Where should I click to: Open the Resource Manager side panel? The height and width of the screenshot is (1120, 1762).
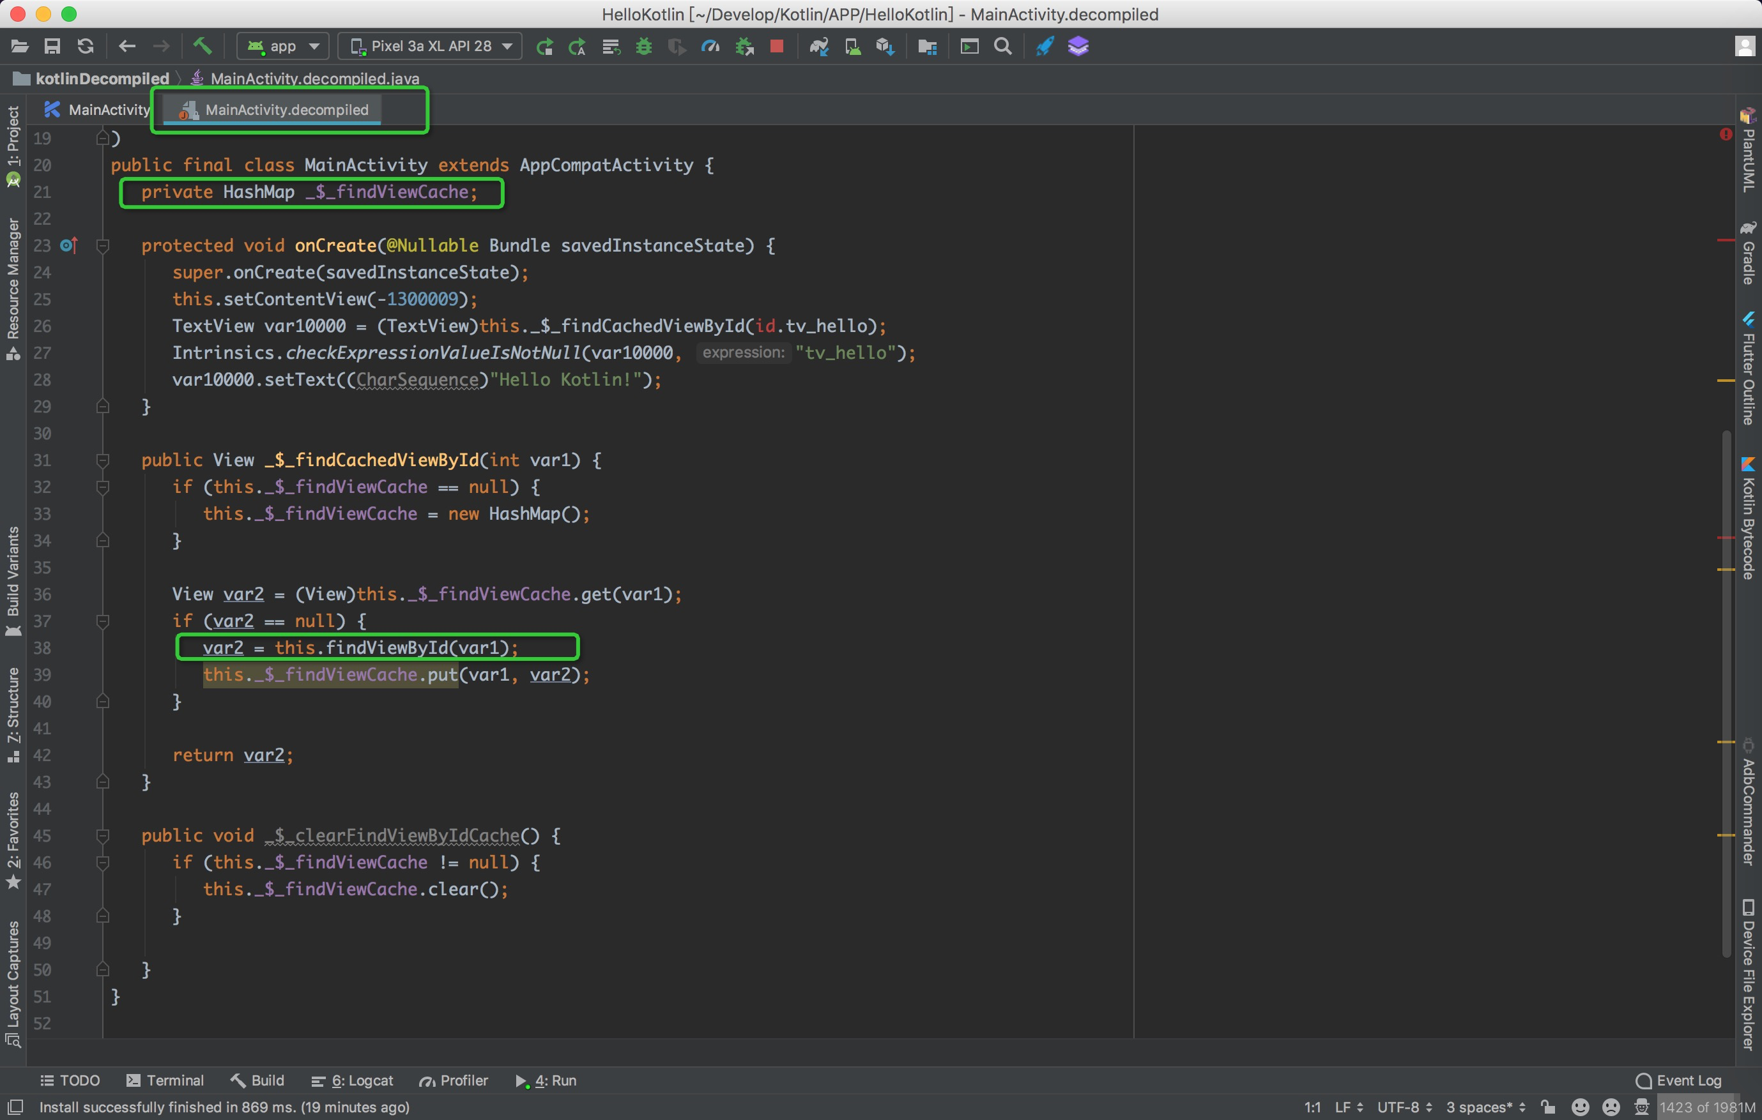(x=13, y=289)
